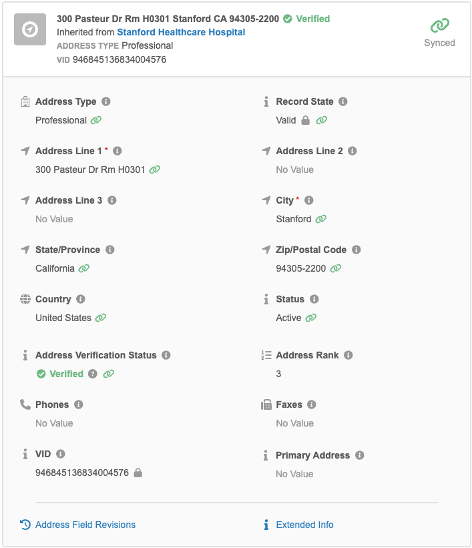Click sync icon next to United States

101,318
